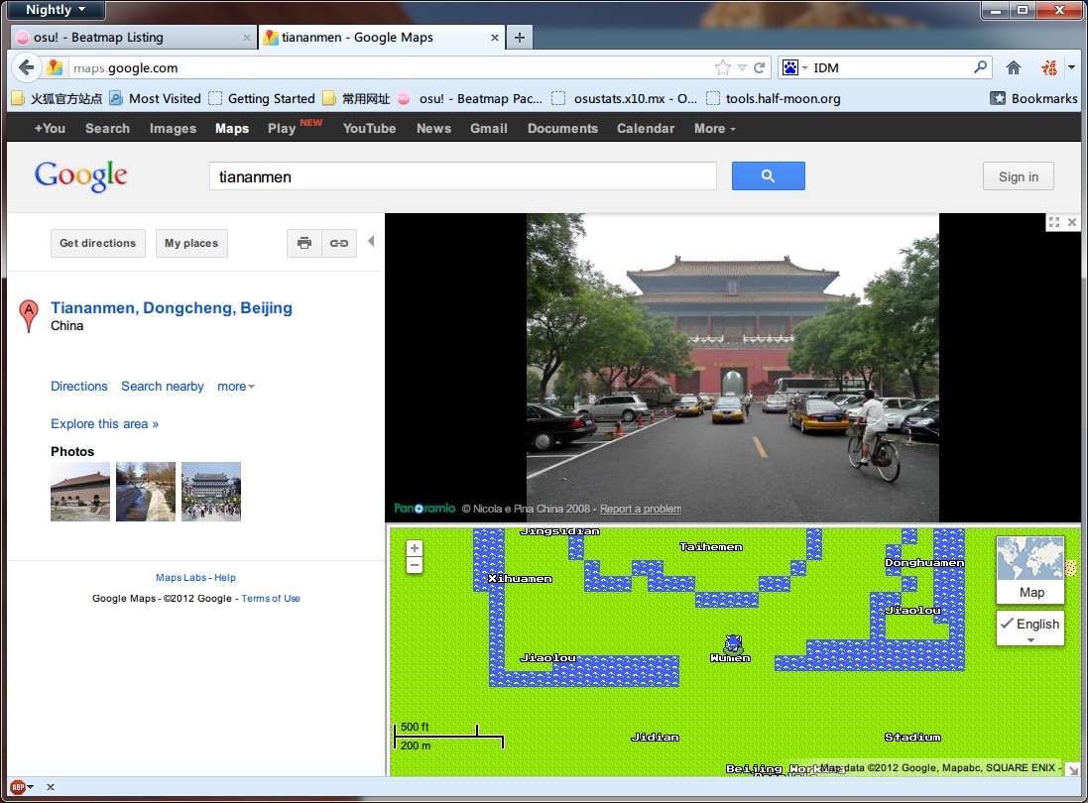Open Gmail from the Google bar

click(x=489, y=128)
